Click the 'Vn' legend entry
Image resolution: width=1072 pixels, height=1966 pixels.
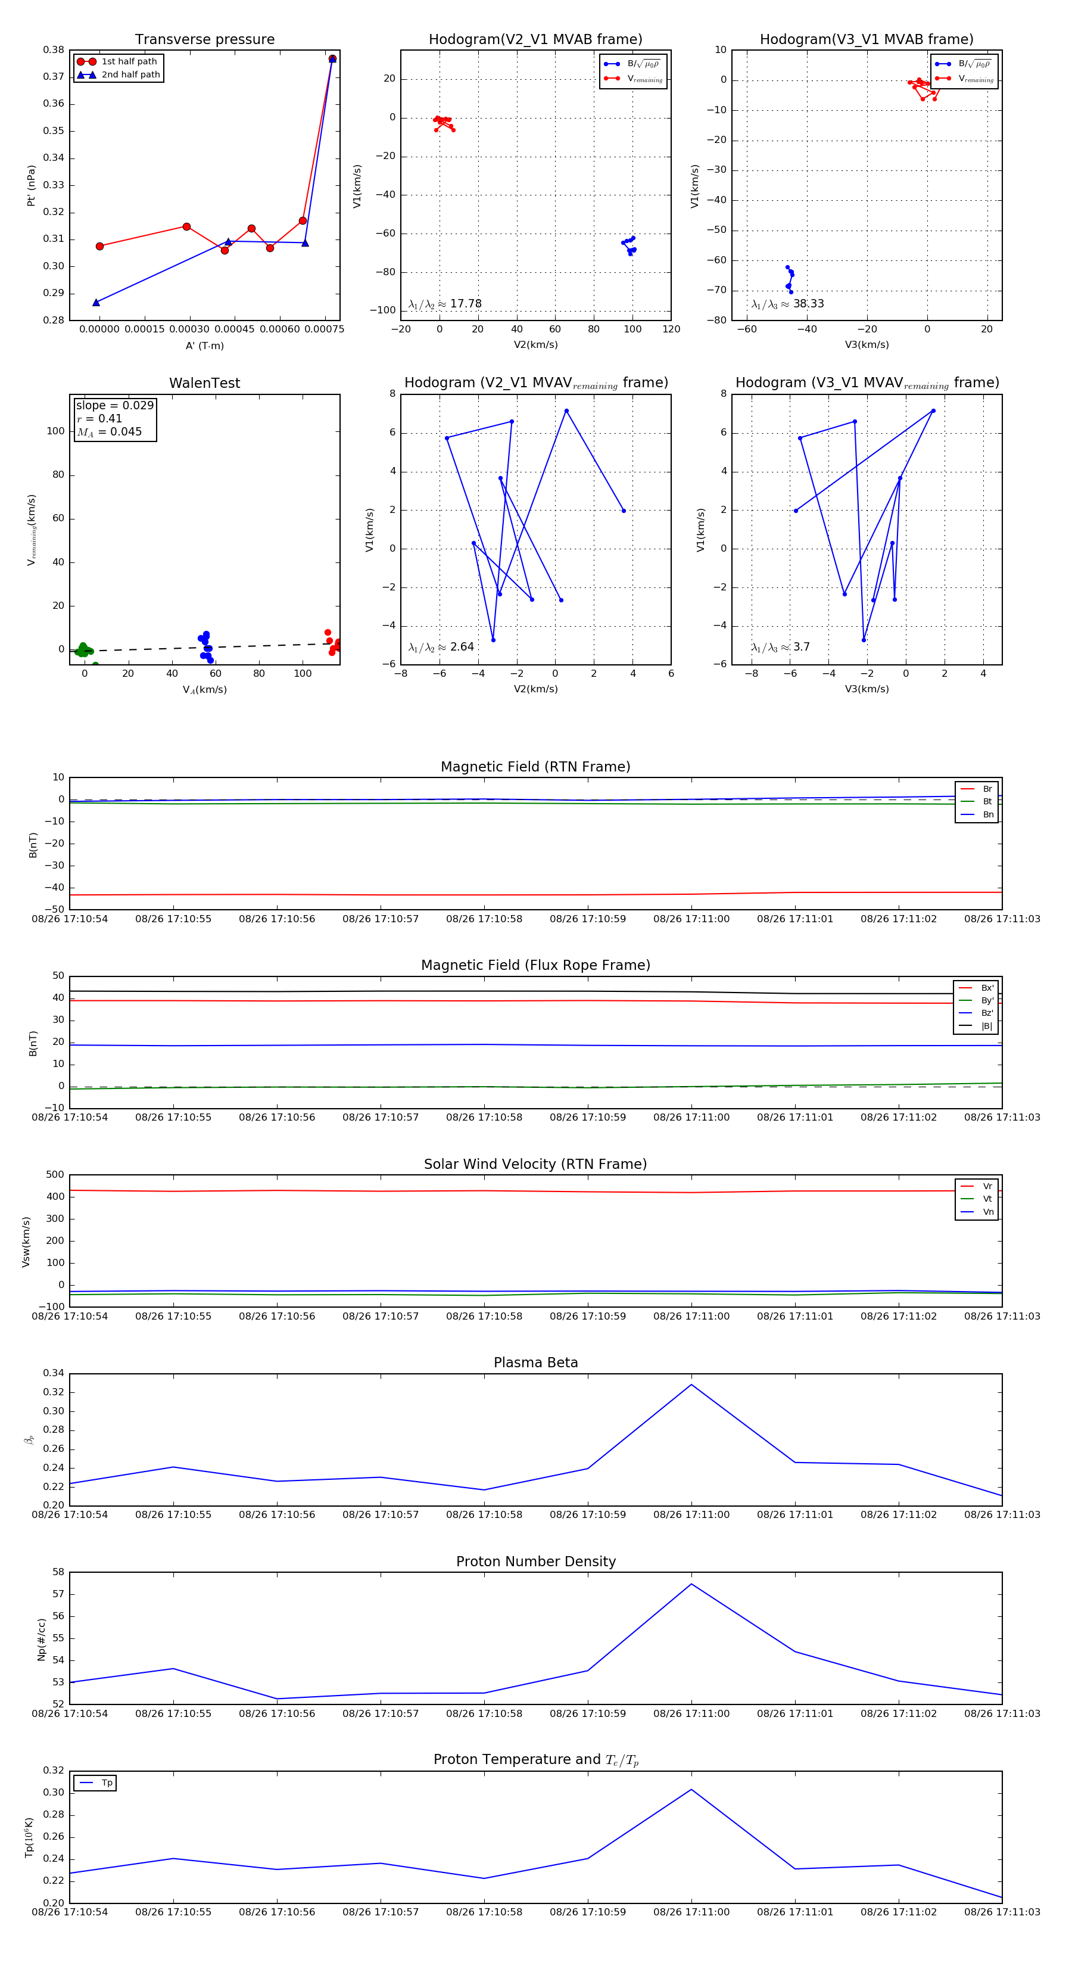[x=977, y=1212]
